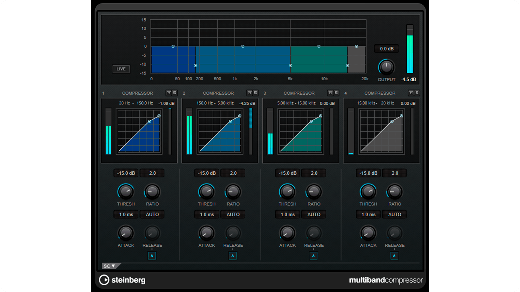Click band 2 ratio value 2.0 field
520x292 pixels.
coord(233,173)
